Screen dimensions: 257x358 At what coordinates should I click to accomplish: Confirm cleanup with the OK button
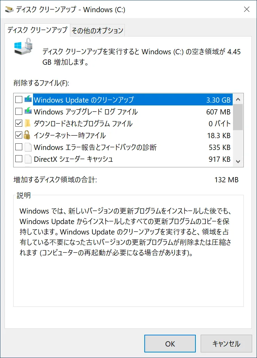click(x=170, y=344)
